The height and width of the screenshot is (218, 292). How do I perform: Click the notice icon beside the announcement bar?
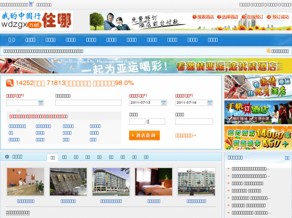[x=268, y=51]
